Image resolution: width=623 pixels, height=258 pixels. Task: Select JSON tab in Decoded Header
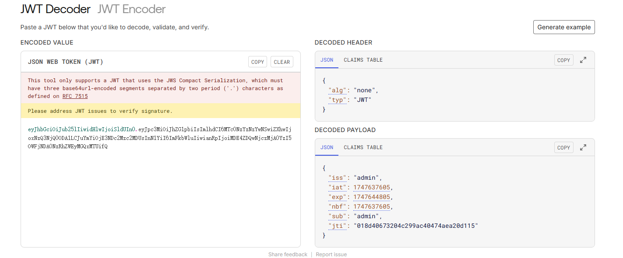click(x=327, y=60)
